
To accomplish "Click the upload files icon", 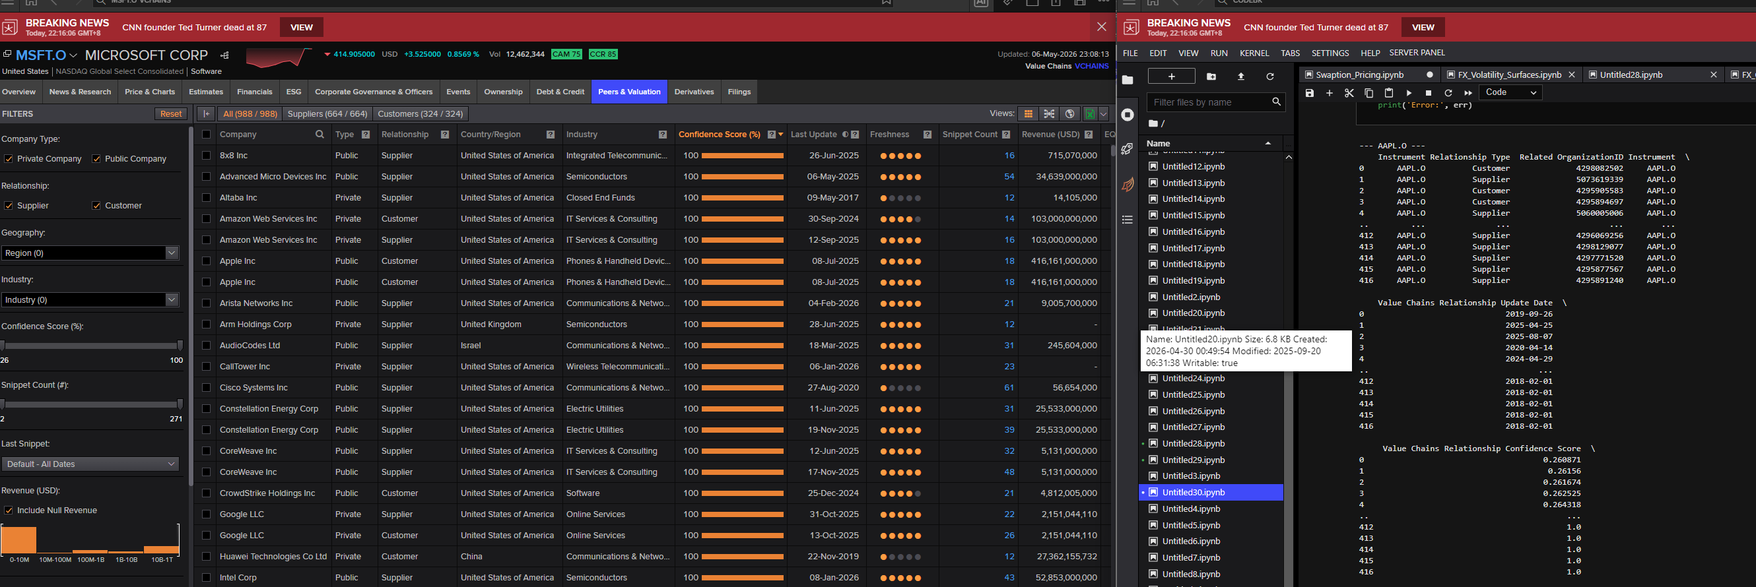I will click(1240, 77).
